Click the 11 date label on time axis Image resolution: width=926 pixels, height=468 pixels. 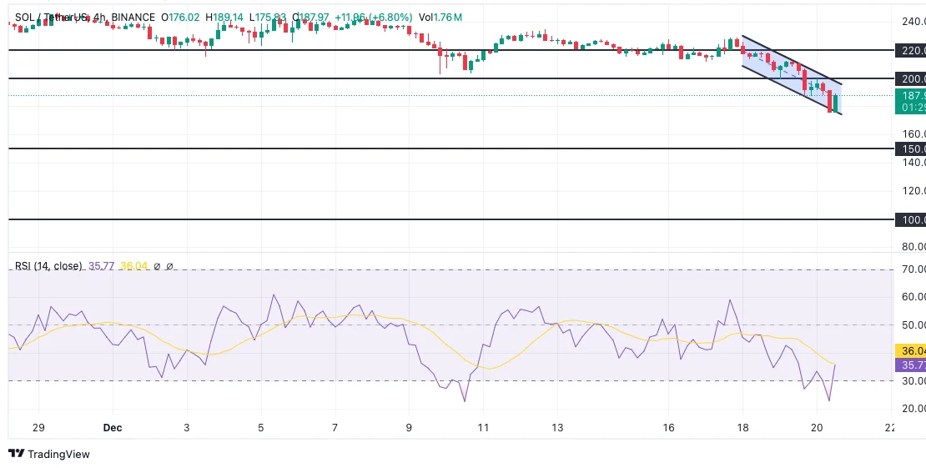pos(482,427)
